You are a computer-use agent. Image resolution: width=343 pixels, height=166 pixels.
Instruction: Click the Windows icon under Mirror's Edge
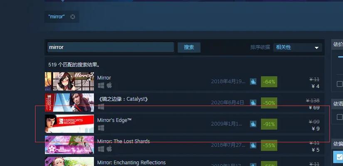coord(101,128)
